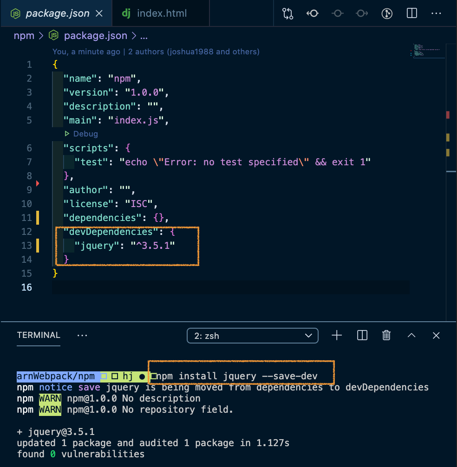Maximize the terminal panel with the chevron
Screen dimensions: 457x467
click(411, 335)
